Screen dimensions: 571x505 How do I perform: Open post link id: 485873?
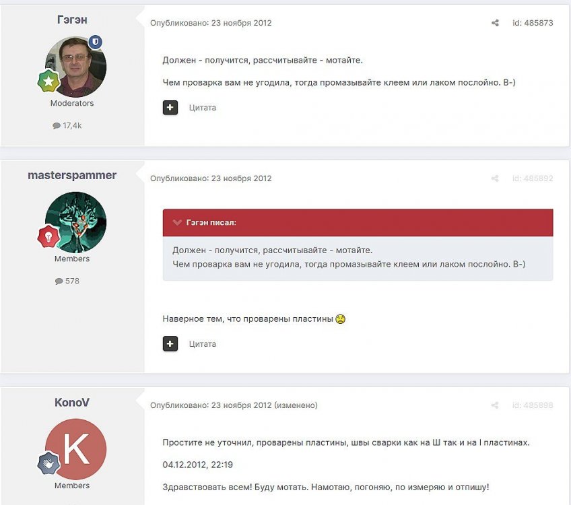pos(533,23)
